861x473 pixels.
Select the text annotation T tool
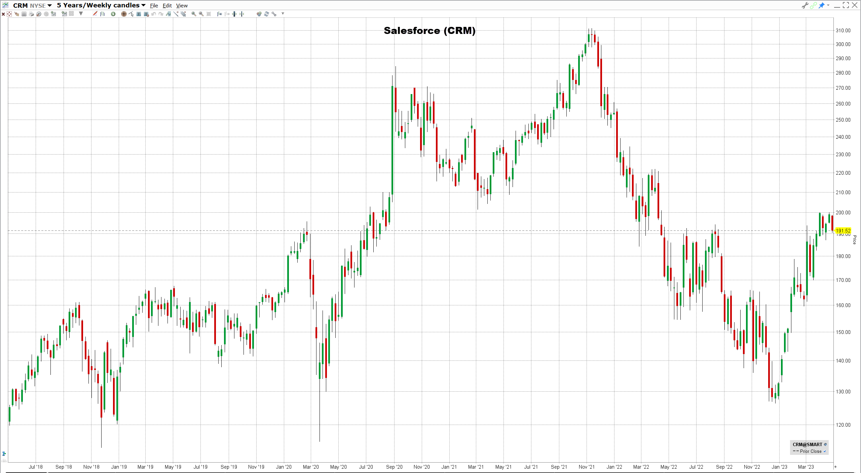tap(139, 14)
